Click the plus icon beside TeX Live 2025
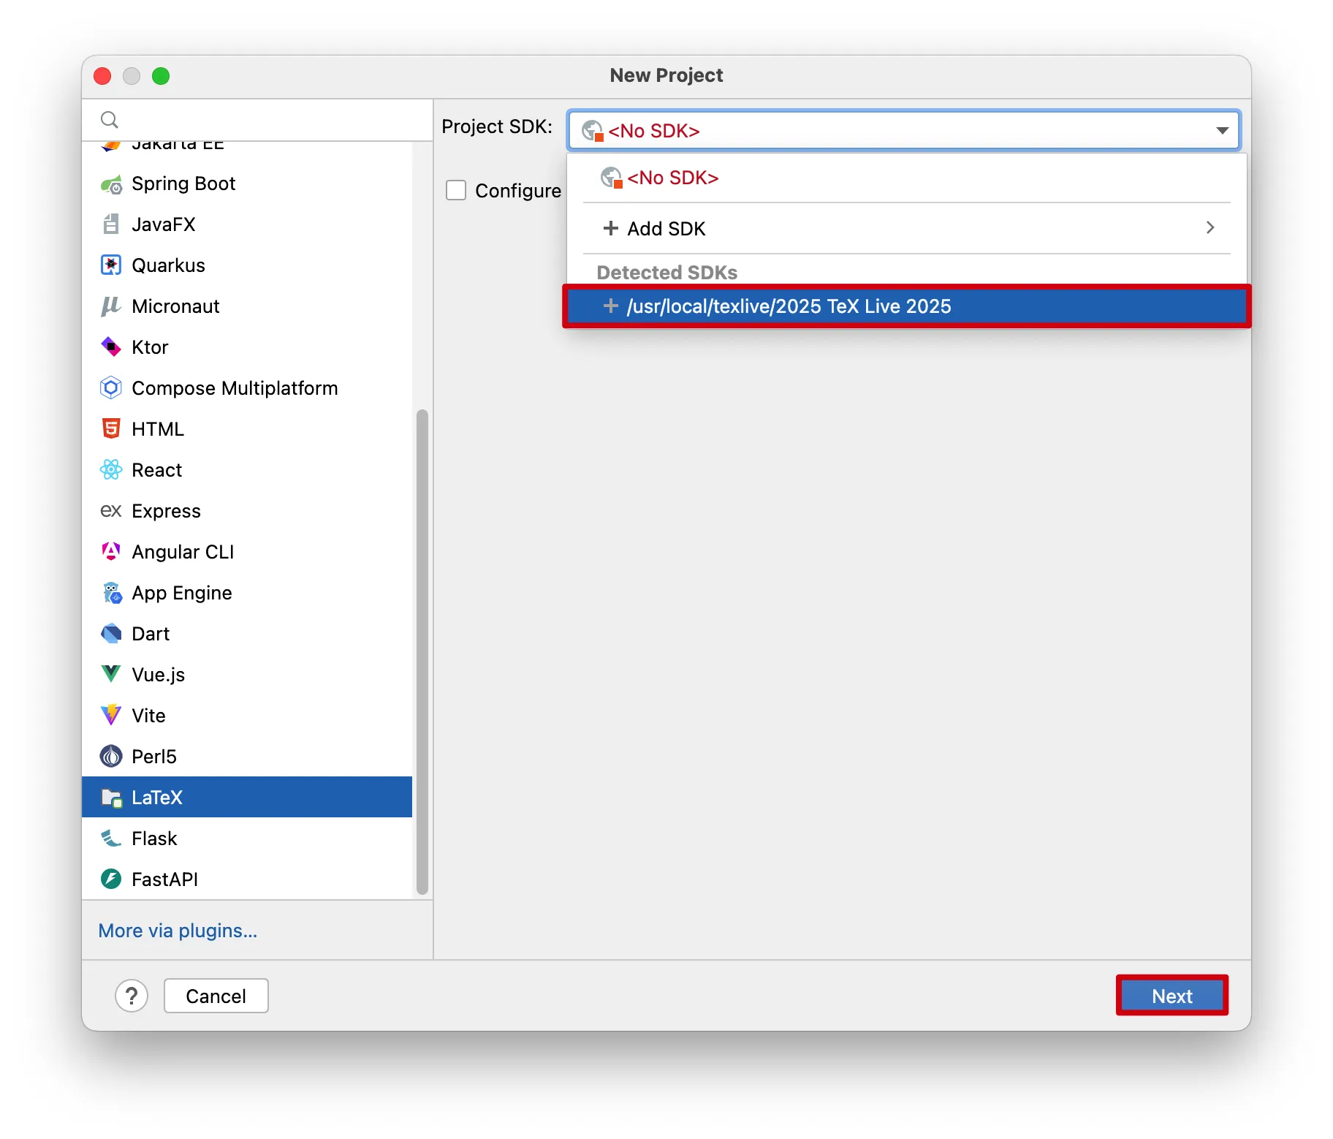The height and width of the screenshot is (1139, 1333). (x=611, y=306)
